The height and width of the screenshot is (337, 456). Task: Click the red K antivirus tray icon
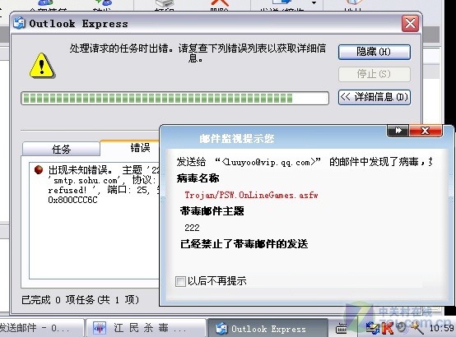387,328
